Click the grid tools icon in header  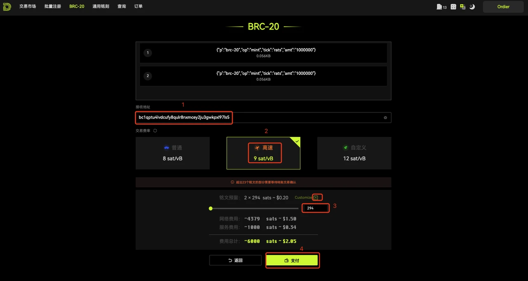453,7
